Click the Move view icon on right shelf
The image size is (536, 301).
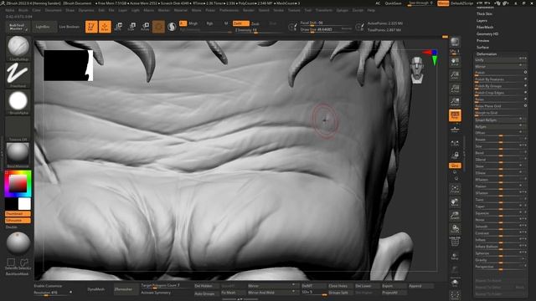click(x=455, y=202)
